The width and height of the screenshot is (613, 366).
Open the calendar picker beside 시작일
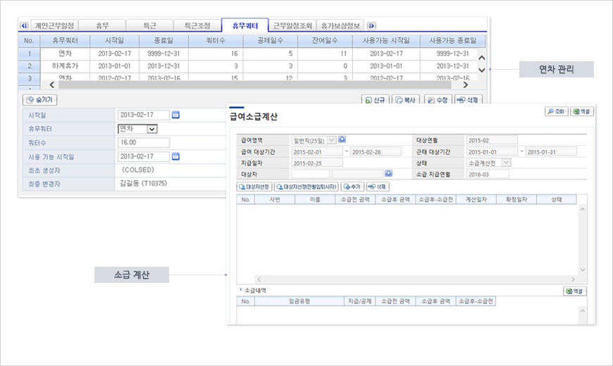point(176,115)
